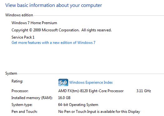The height and width of the screenshot is (116, 164).
Task: Click the copyright symbol before 2009
Action: click(31, 30)
